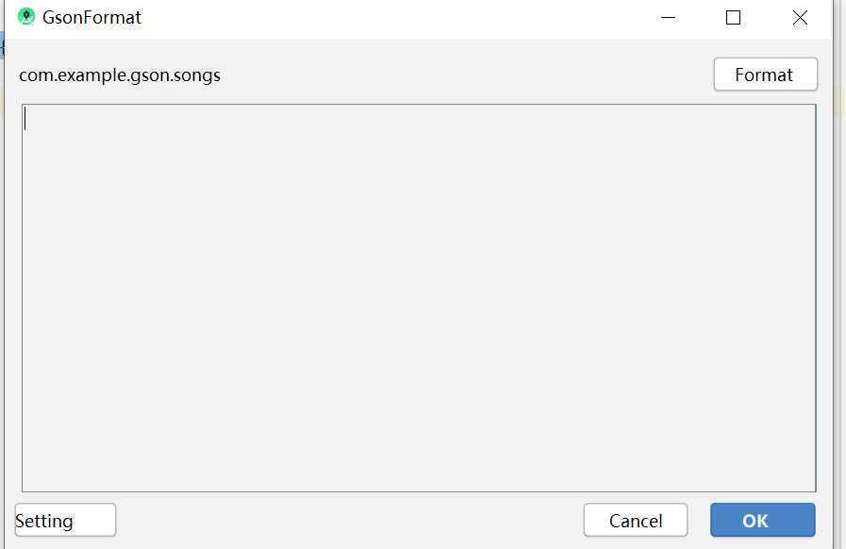Confirm with the blue OK button
Image resolution: width=846 pixels, height=549 pixels.
coord(762,520)
